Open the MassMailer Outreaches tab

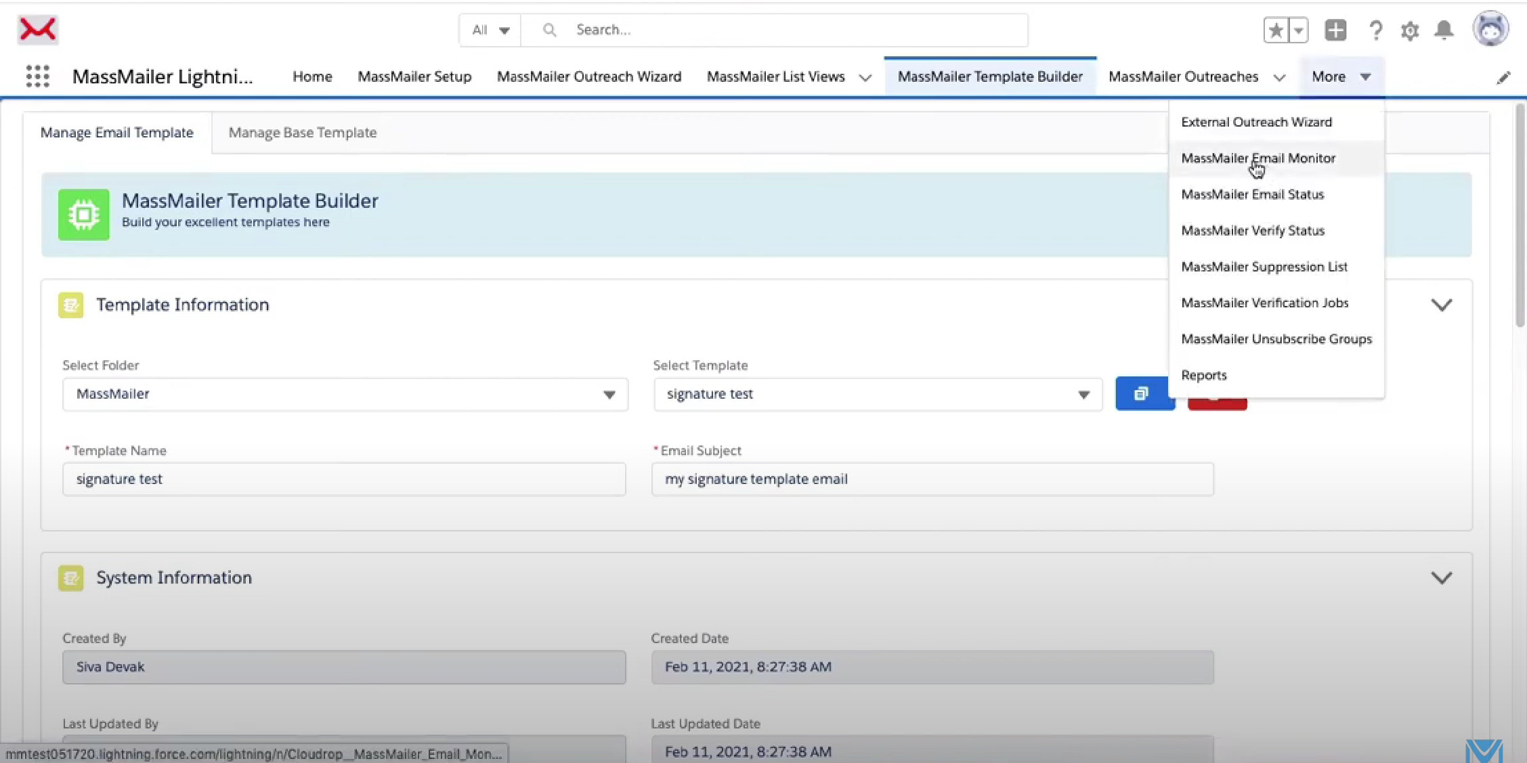[1183, 77]
